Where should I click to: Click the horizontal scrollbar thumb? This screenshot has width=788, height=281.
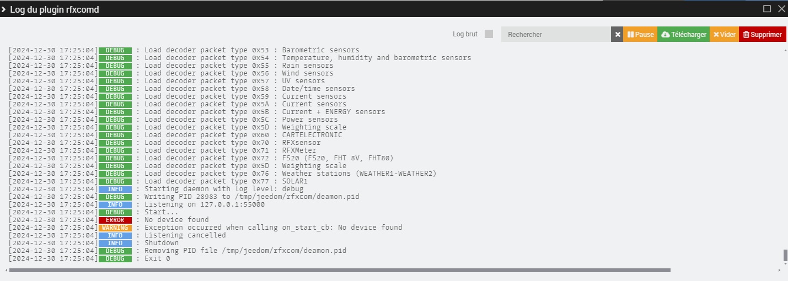(340, 270)
